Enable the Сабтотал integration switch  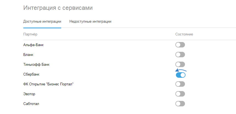pos(180,104)
